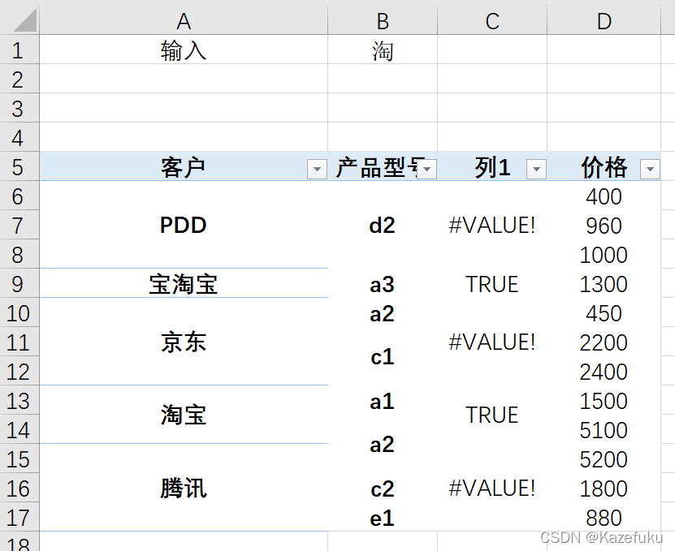Click product model cell c1
Screen dimensions: 675x551
pyautogui.click(x=383, y=357)
